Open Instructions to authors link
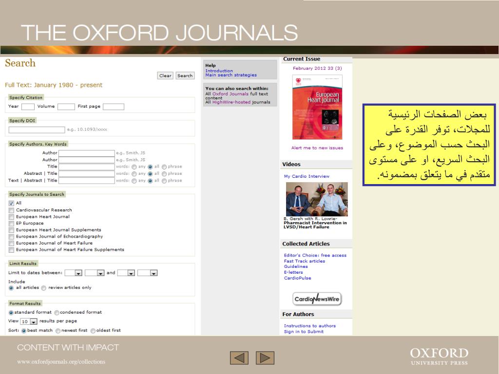This screenshot has height=374, width=499. [309, 326]
